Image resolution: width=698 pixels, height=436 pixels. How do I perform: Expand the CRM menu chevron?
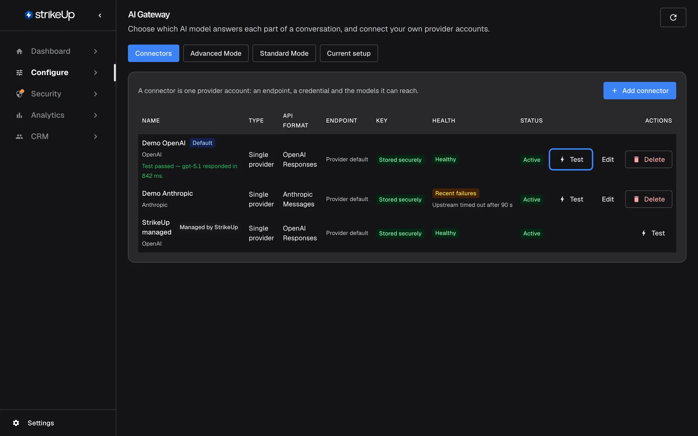95,136
